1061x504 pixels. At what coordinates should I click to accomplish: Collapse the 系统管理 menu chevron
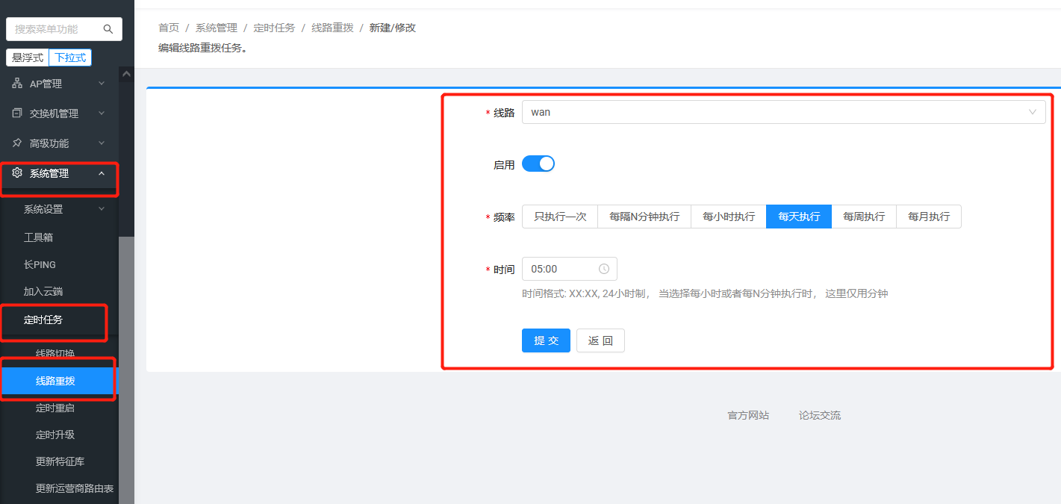[102, 173]
